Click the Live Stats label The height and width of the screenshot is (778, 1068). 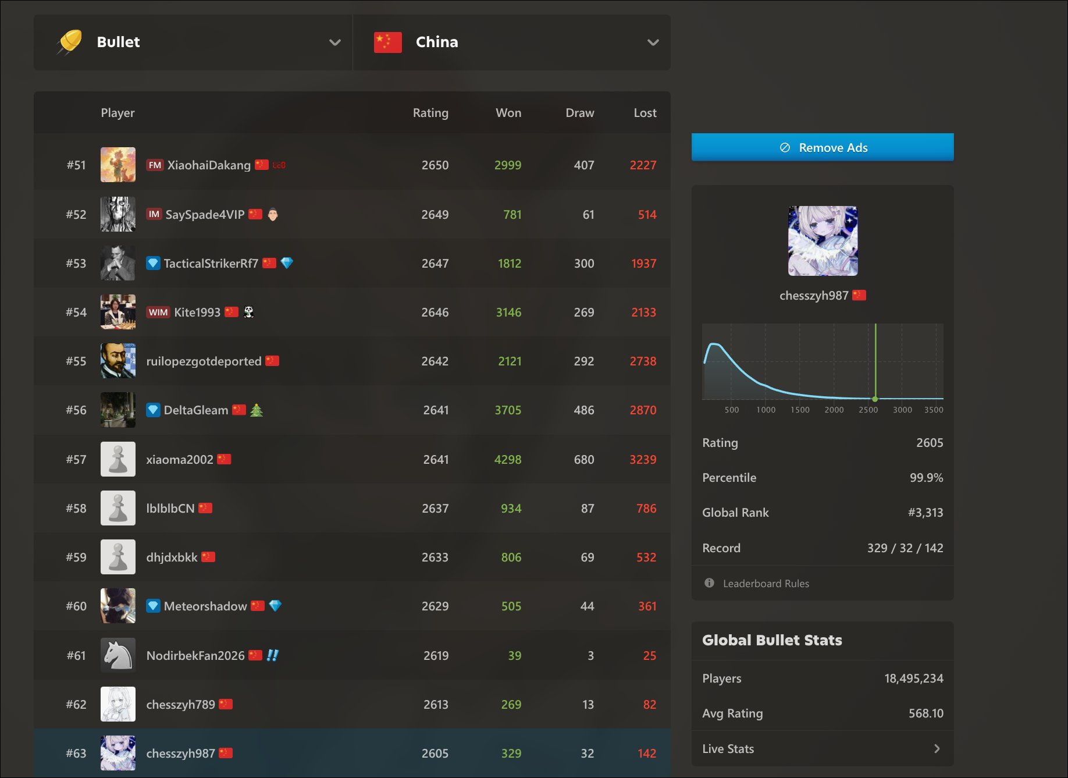728,749
